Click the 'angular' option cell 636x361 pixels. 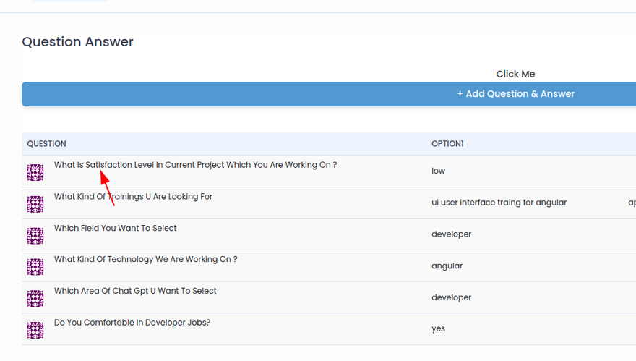[x=447, y=266]
